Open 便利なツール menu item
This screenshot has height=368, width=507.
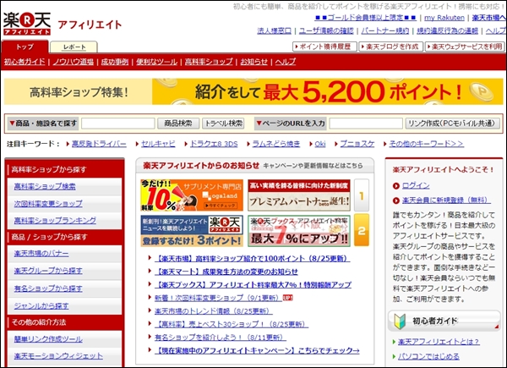tap(157, 62)
